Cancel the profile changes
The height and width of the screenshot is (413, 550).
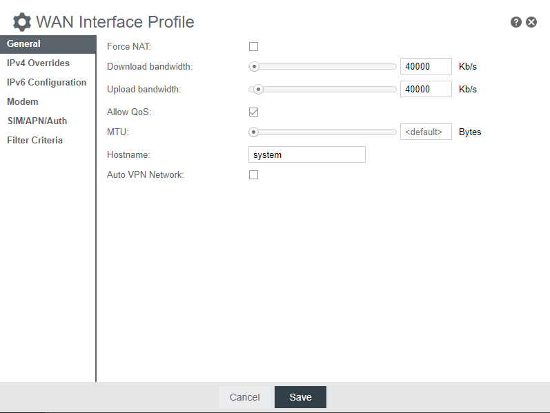click(245, 397)
